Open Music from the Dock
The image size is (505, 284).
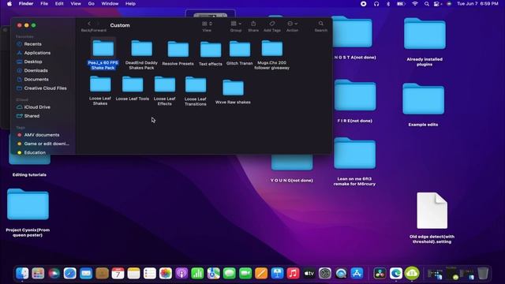(x=293, y=274)
